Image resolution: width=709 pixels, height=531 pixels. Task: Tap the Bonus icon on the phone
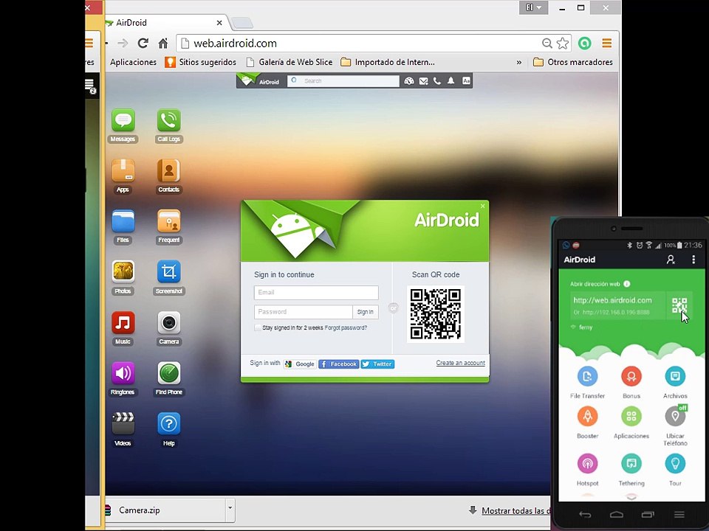pyautogui.click(x=631, y=376)
